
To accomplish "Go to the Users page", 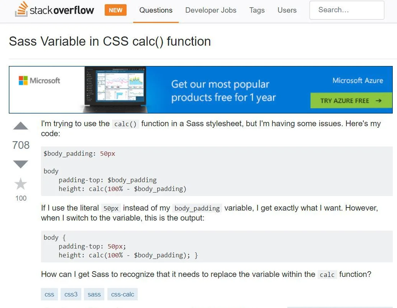I will pos(287,10).
